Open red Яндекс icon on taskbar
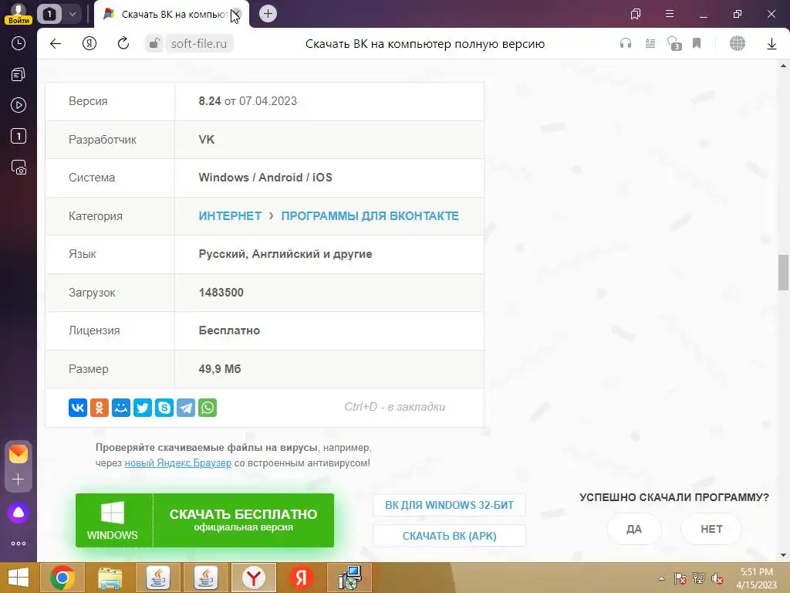This screenshot has height=593, width=790. (x=302, y=578)
